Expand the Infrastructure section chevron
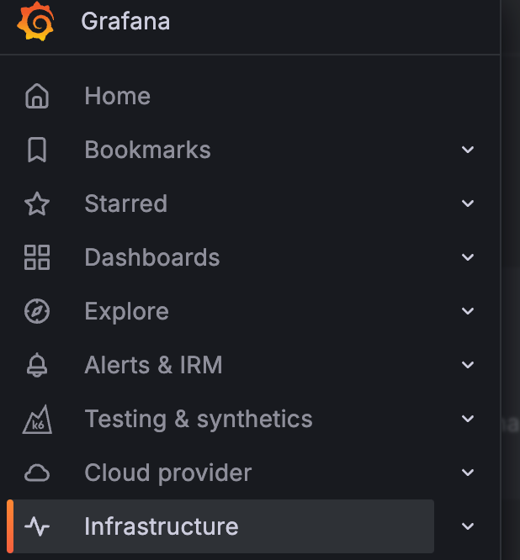 click(x=469, y=526)
